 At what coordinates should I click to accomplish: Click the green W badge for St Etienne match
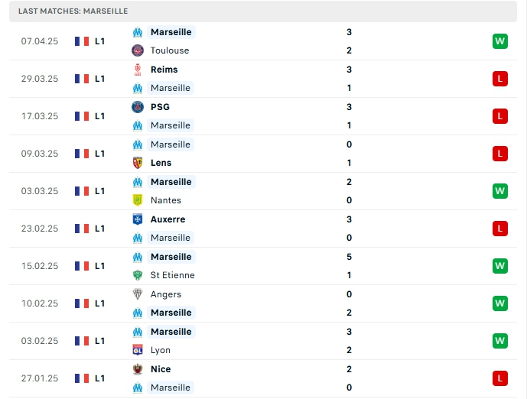[499, 266]
